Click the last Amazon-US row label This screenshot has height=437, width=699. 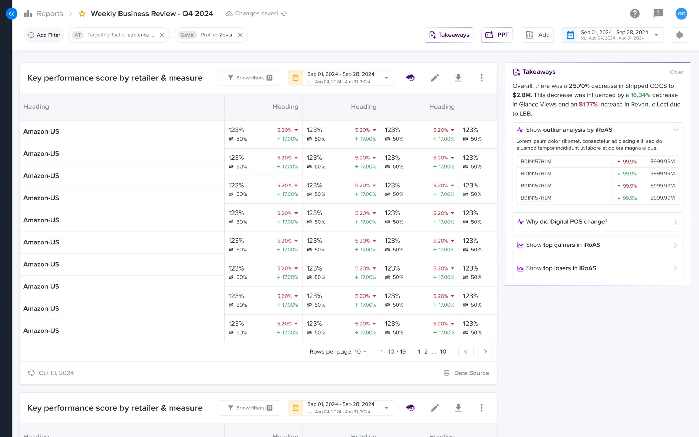click(41, 331)
